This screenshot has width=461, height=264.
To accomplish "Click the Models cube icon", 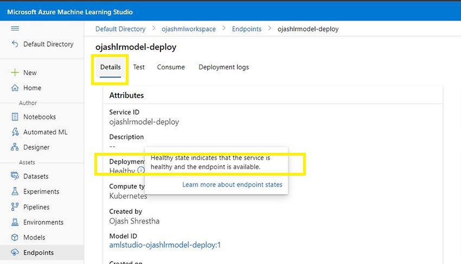I will coord(15,237).
